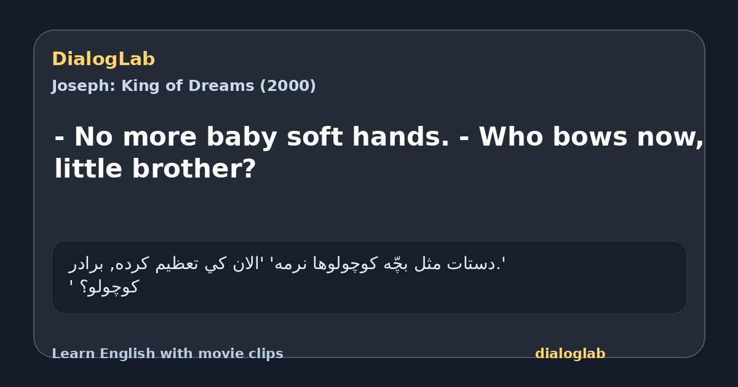This screenshot has width=738, height=387.
Task: Click the Learn English with movie clips tagline
Action: [167, 354]
